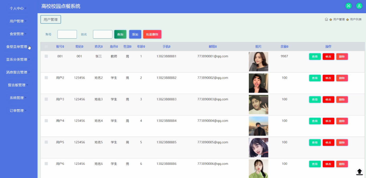Image resolution: width=366 pixels, height=178 pixels.
Task: Toggle the select-all checkbox in table header
Action: click(x=46, y=46)
